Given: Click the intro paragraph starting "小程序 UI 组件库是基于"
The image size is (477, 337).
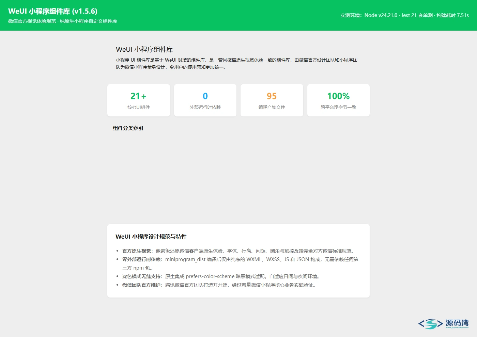Looking at the screenshot, I should [237, 63].
